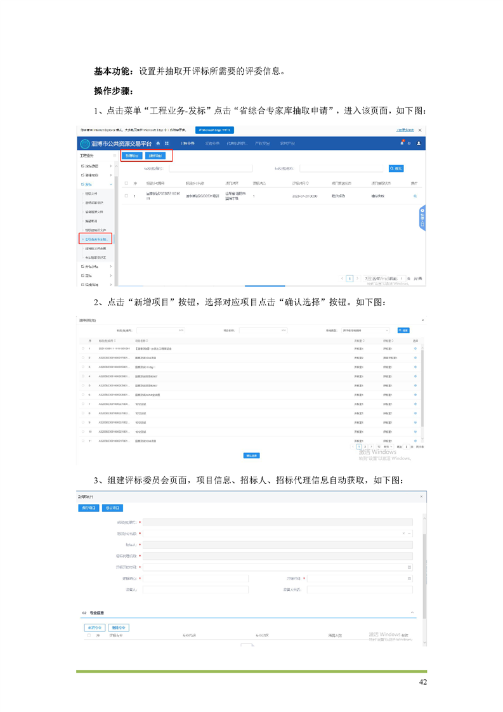503x712 pixels.
Task: Check the header select-all checkbox in top table
Action: pos(126,183)
